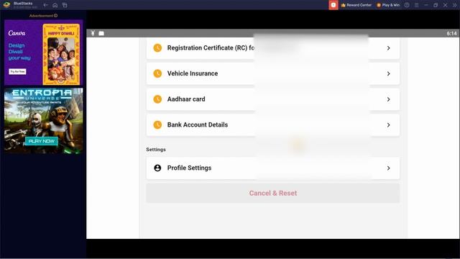Viewport: 460px width, 259px height.
Task: Click the white card icon in Android status bar
Action: (101, 34)
